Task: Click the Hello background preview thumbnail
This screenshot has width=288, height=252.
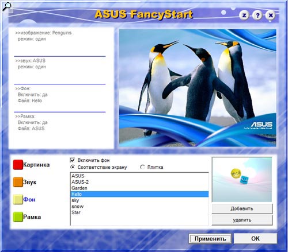Action: [x=242, y=180]
